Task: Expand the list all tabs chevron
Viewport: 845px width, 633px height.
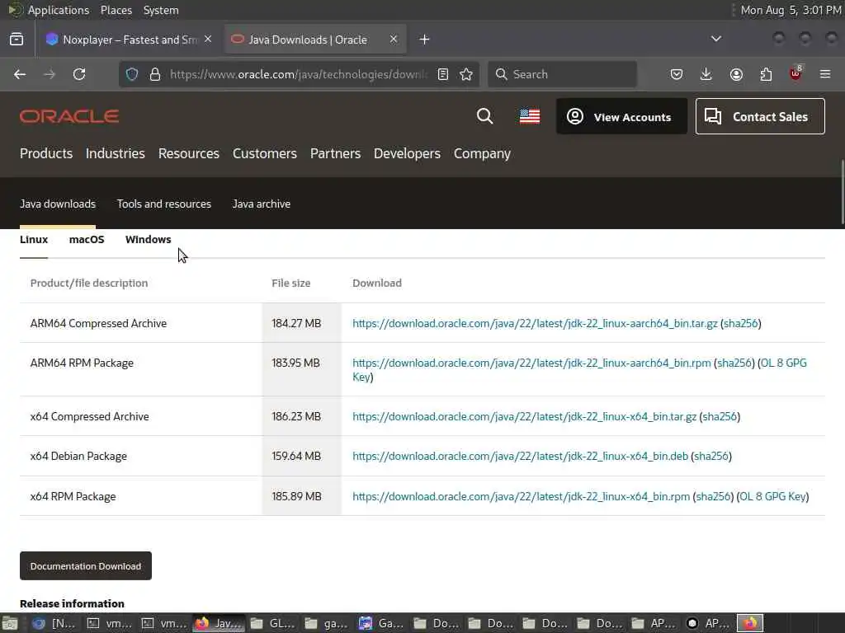Action: pyautogui.click(x=715, y=39)
